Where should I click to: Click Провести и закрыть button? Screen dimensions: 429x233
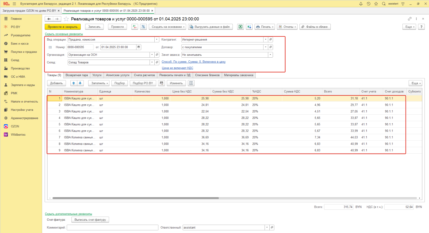coord(63,27)
